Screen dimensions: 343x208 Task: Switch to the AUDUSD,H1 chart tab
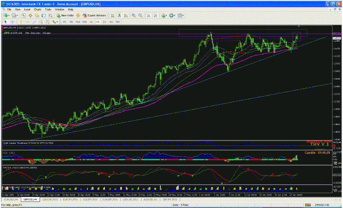point(150,199)
